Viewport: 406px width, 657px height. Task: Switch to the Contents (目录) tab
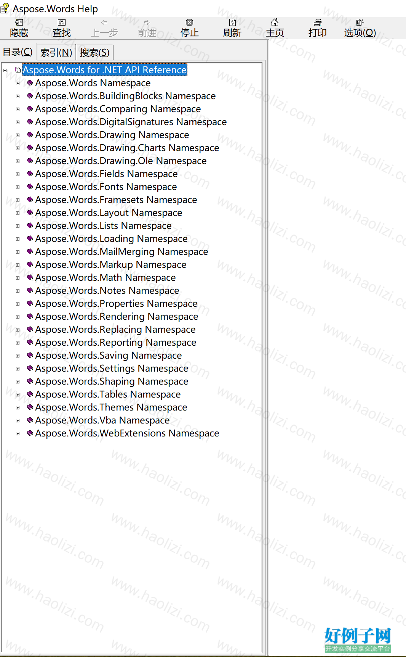tap(18, 52)
